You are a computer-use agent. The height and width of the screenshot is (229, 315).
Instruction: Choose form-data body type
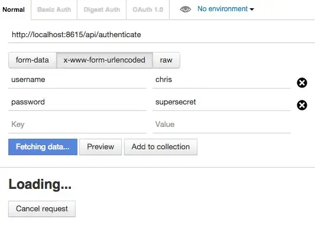tap(33, 60)
